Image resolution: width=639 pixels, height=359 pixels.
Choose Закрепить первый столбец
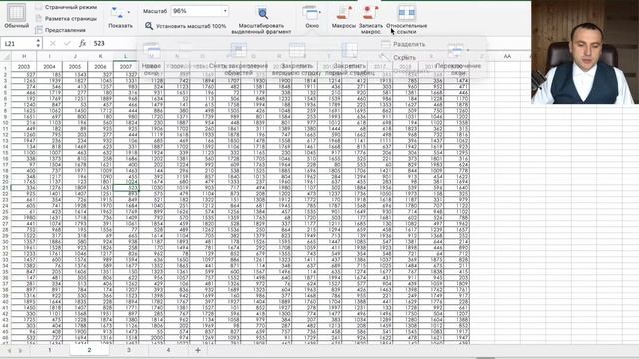[349, 60]
